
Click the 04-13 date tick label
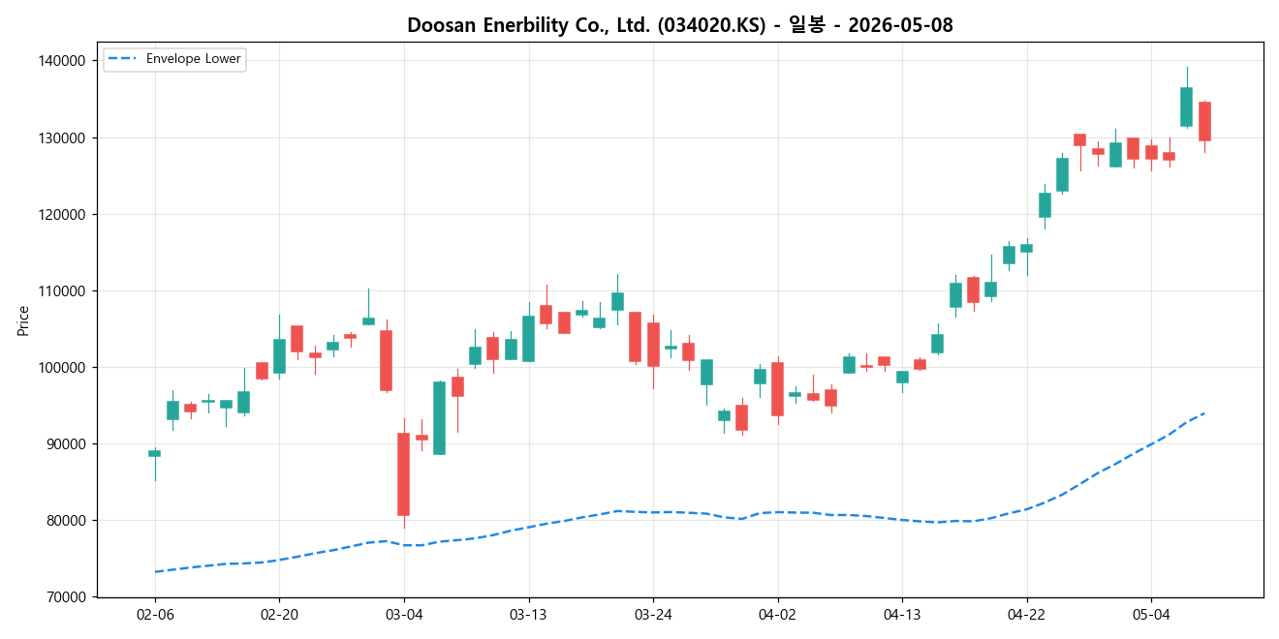[x=902, y=614]
